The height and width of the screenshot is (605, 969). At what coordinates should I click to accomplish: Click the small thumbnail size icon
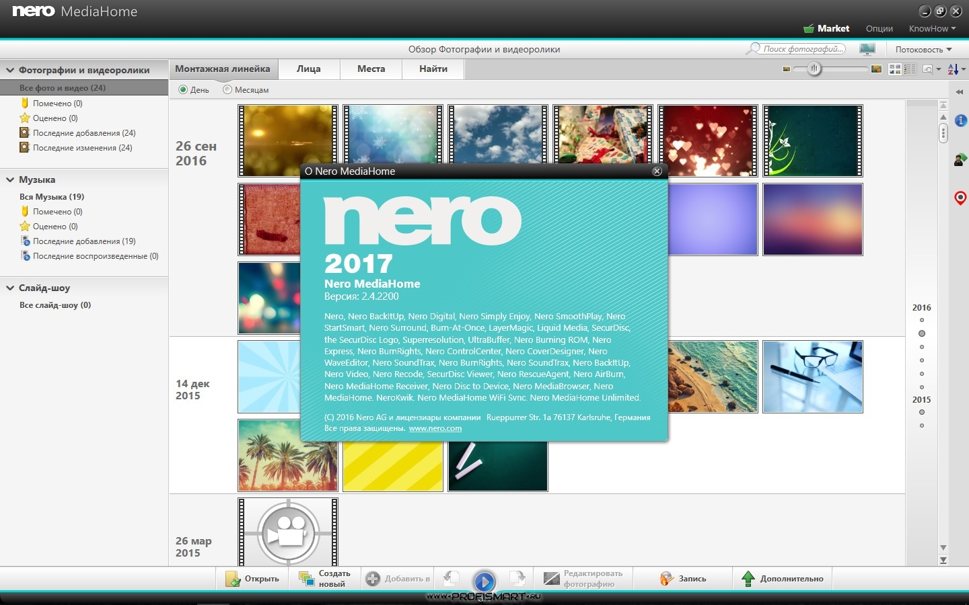coord(786,69)
